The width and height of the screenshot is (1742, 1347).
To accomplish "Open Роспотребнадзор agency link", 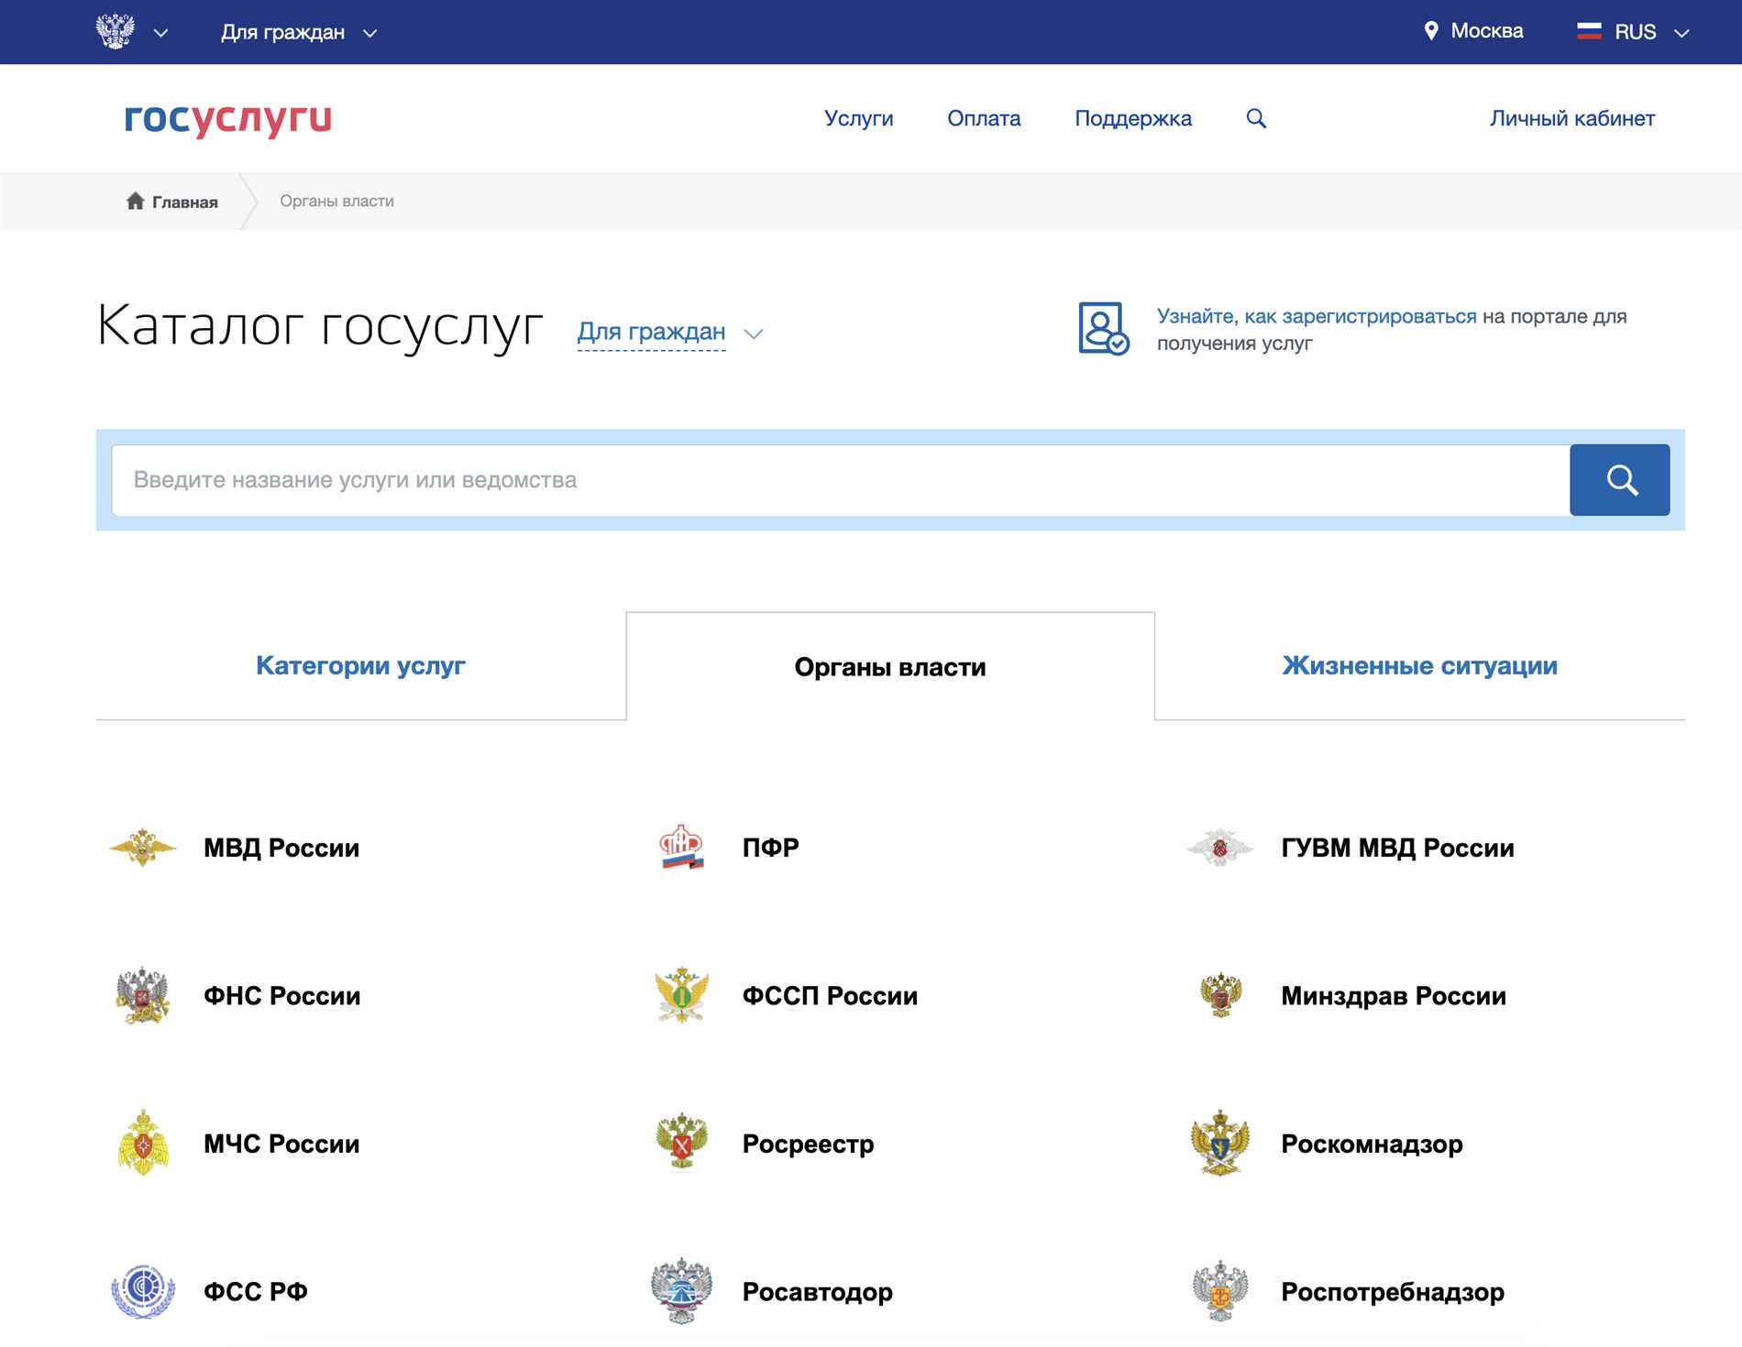I will pos(1393,1292).
